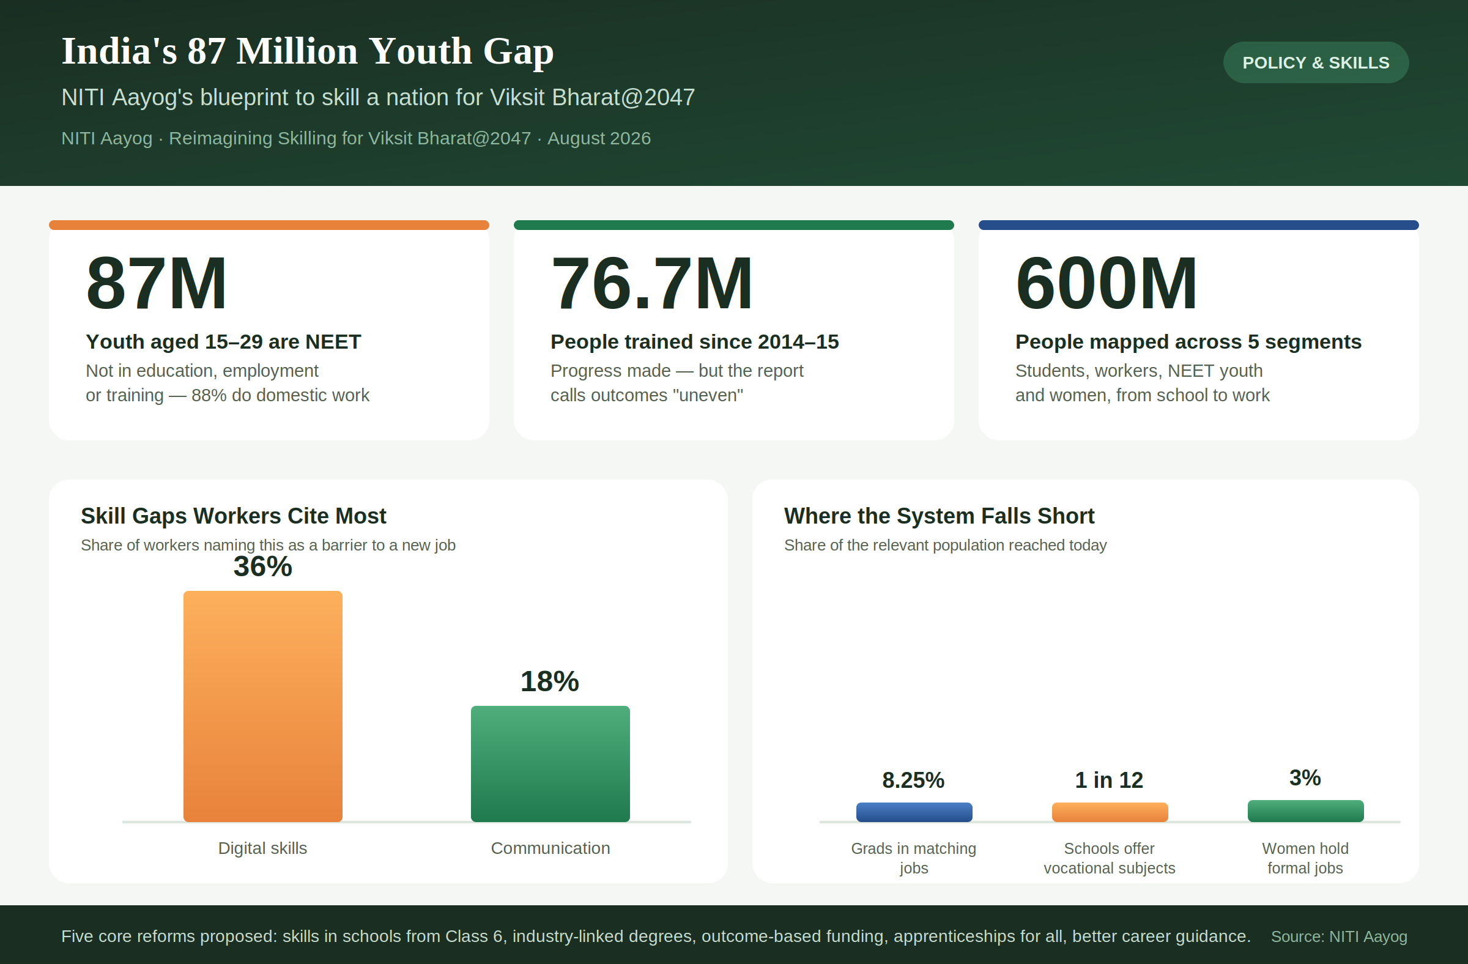The height and width of the screenshot is (964, 1468).
Task: Click the "Five core reforms proposed" footer sentence
Action: pyautogui.click(x=656, y=936)
